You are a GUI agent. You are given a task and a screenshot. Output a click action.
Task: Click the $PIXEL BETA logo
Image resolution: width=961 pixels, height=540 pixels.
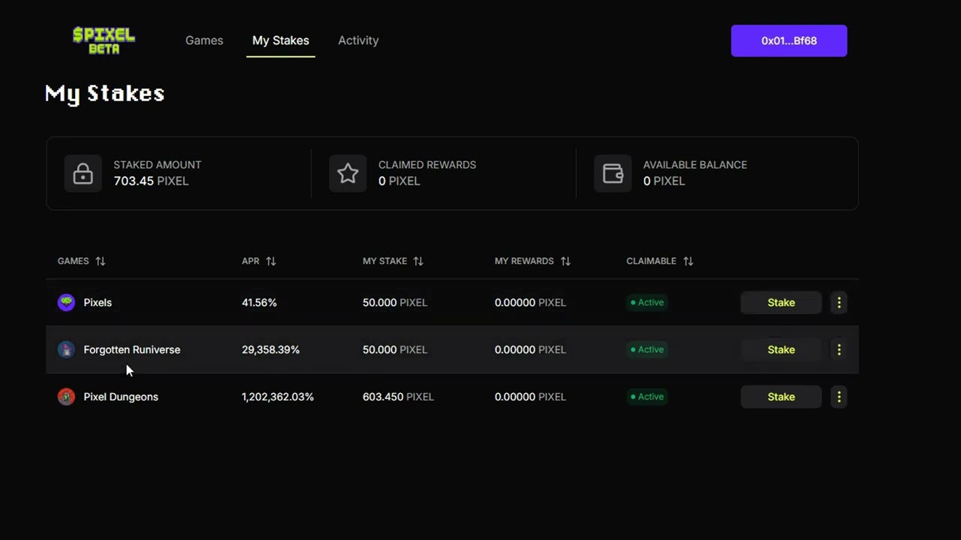coord(104,40)
